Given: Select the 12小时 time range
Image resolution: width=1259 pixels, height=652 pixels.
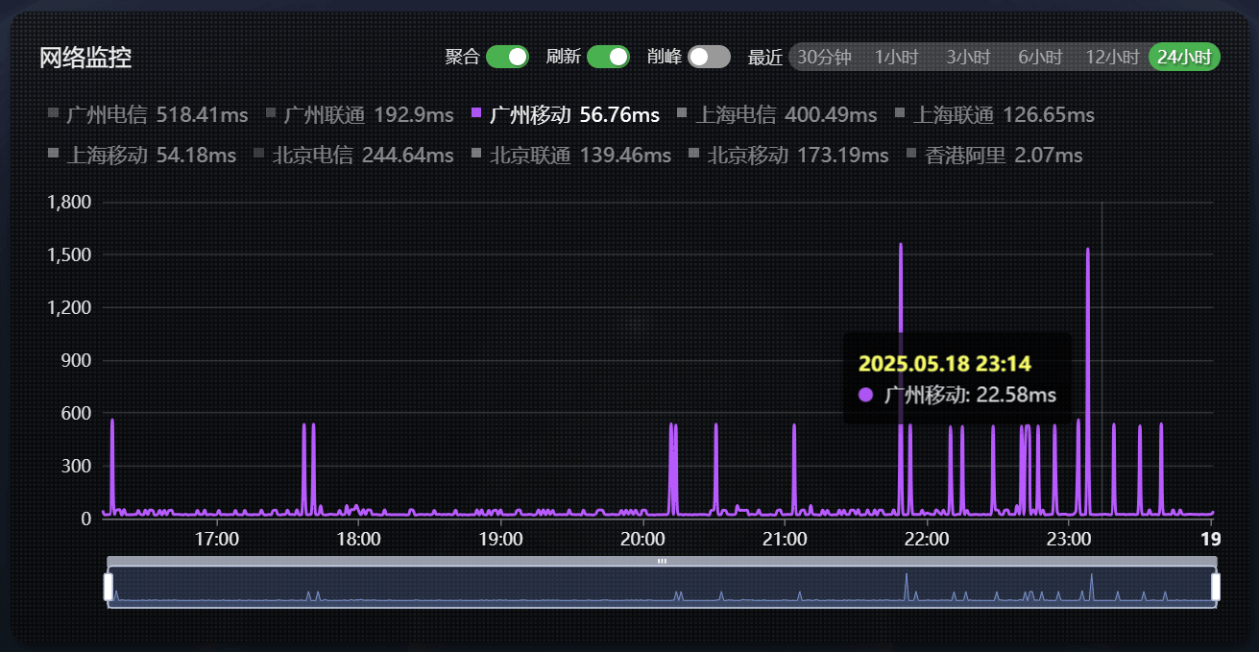Looking at the screenshot, I should click(1112, 57).
